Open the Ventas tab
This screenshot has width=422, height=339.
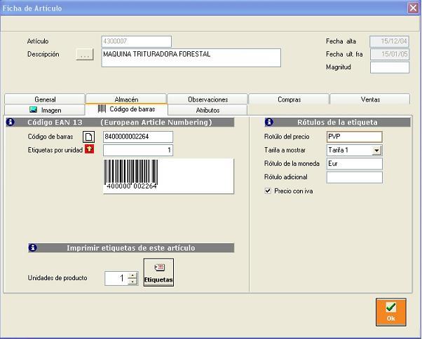tap(370, 99)
